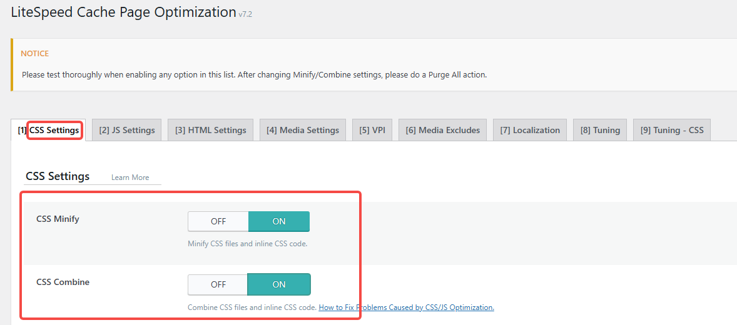Click the CSS Combine setting label
Viewport: 737px width, 325px height.
(x=63, y=282)
